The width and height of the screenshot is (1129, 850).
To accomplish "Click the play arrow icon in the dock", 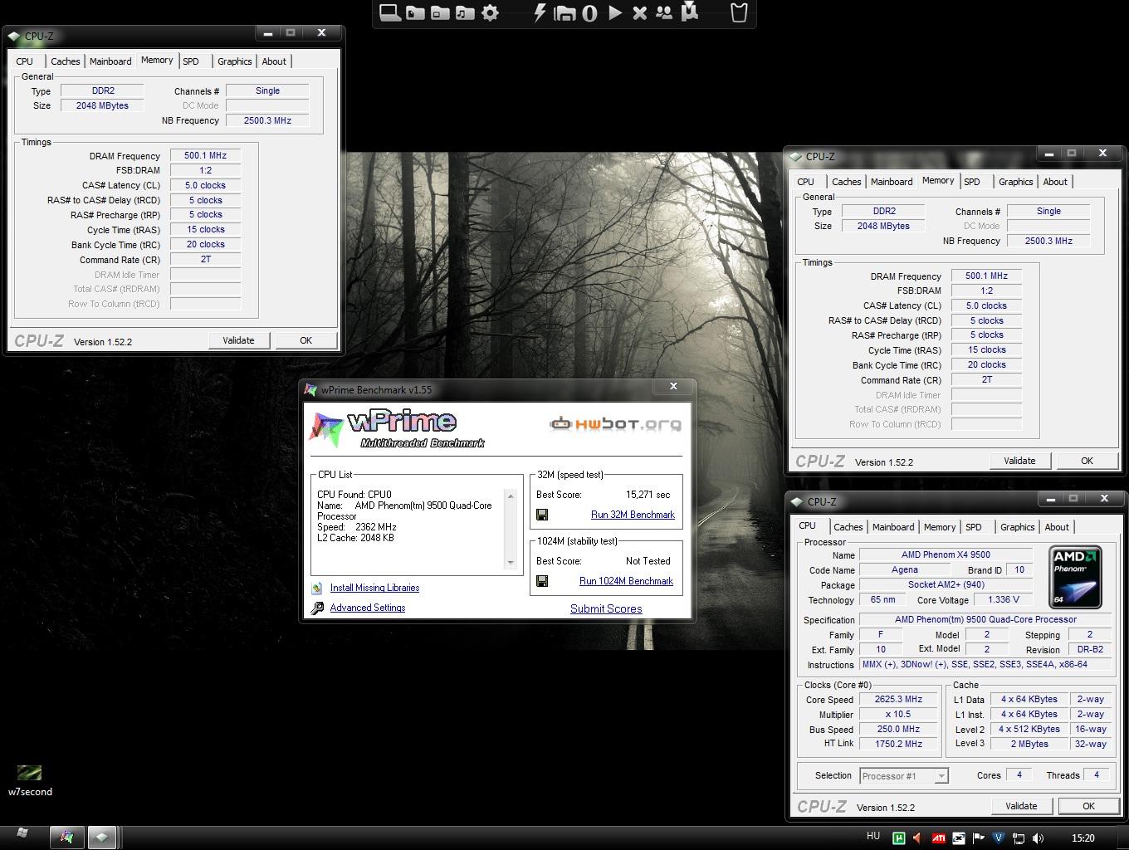I will click(x=615, y=12).
